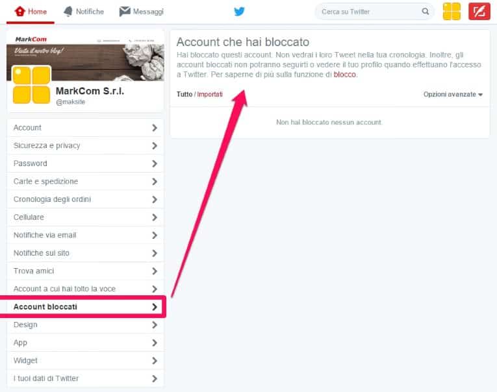Open the Messaggi tab
Image resolution: width=497 pixels, height=392 pixels.
click(x=142, y=12)
